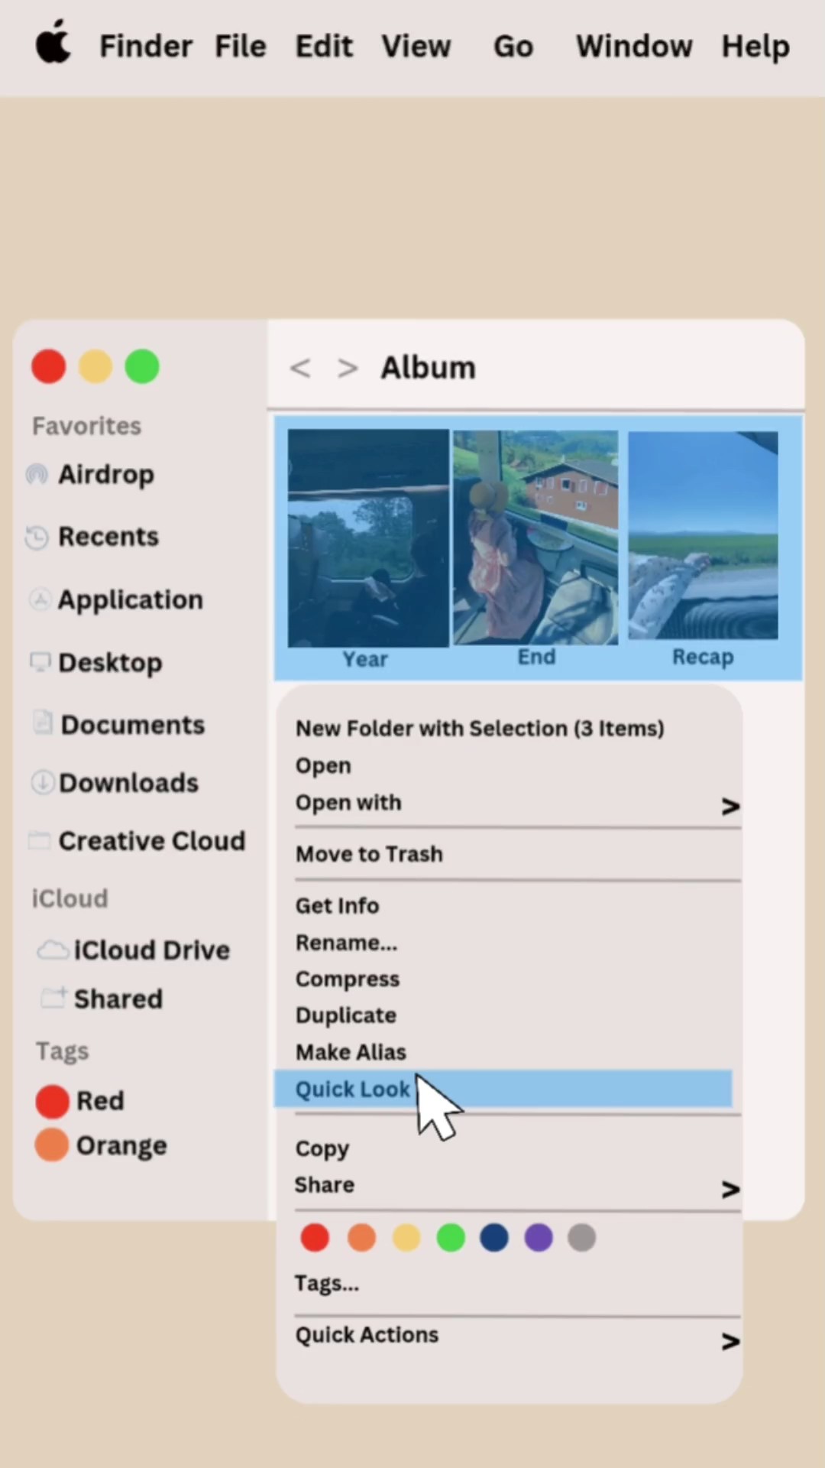Click Compress in the context menu

348,979
